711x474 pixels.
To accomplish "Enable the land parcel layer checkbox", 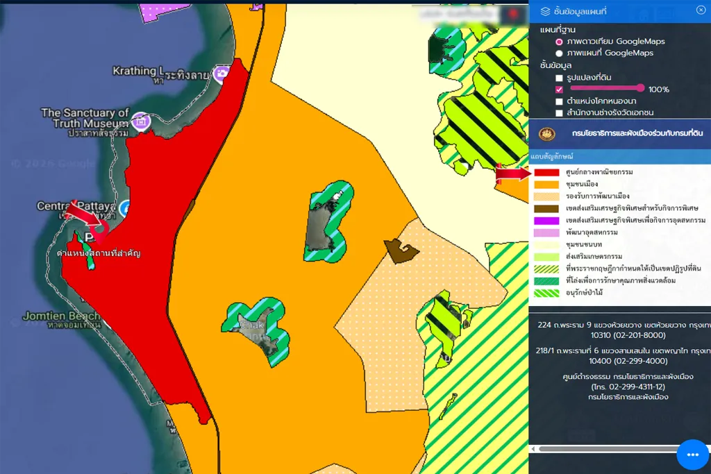I will coord(559,78).
